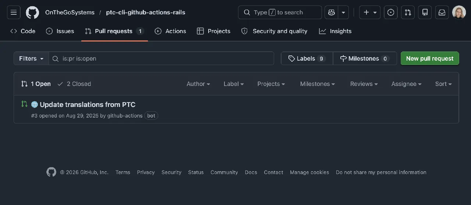Viewport: 471px width, 205px height.
Task: Click the search bar Type / to search
Action: click(280, 12)
